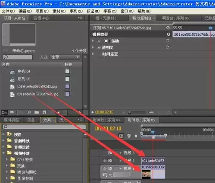215x183 pixels.
Task: Click the find icon in project toolbar
Action: (29, 113)
